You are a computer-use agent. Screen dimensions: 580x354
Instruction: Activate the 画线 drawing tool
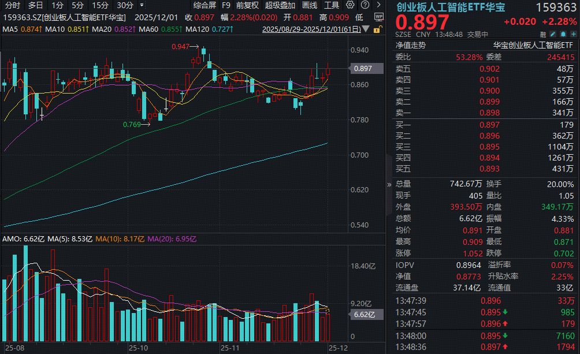310,5
